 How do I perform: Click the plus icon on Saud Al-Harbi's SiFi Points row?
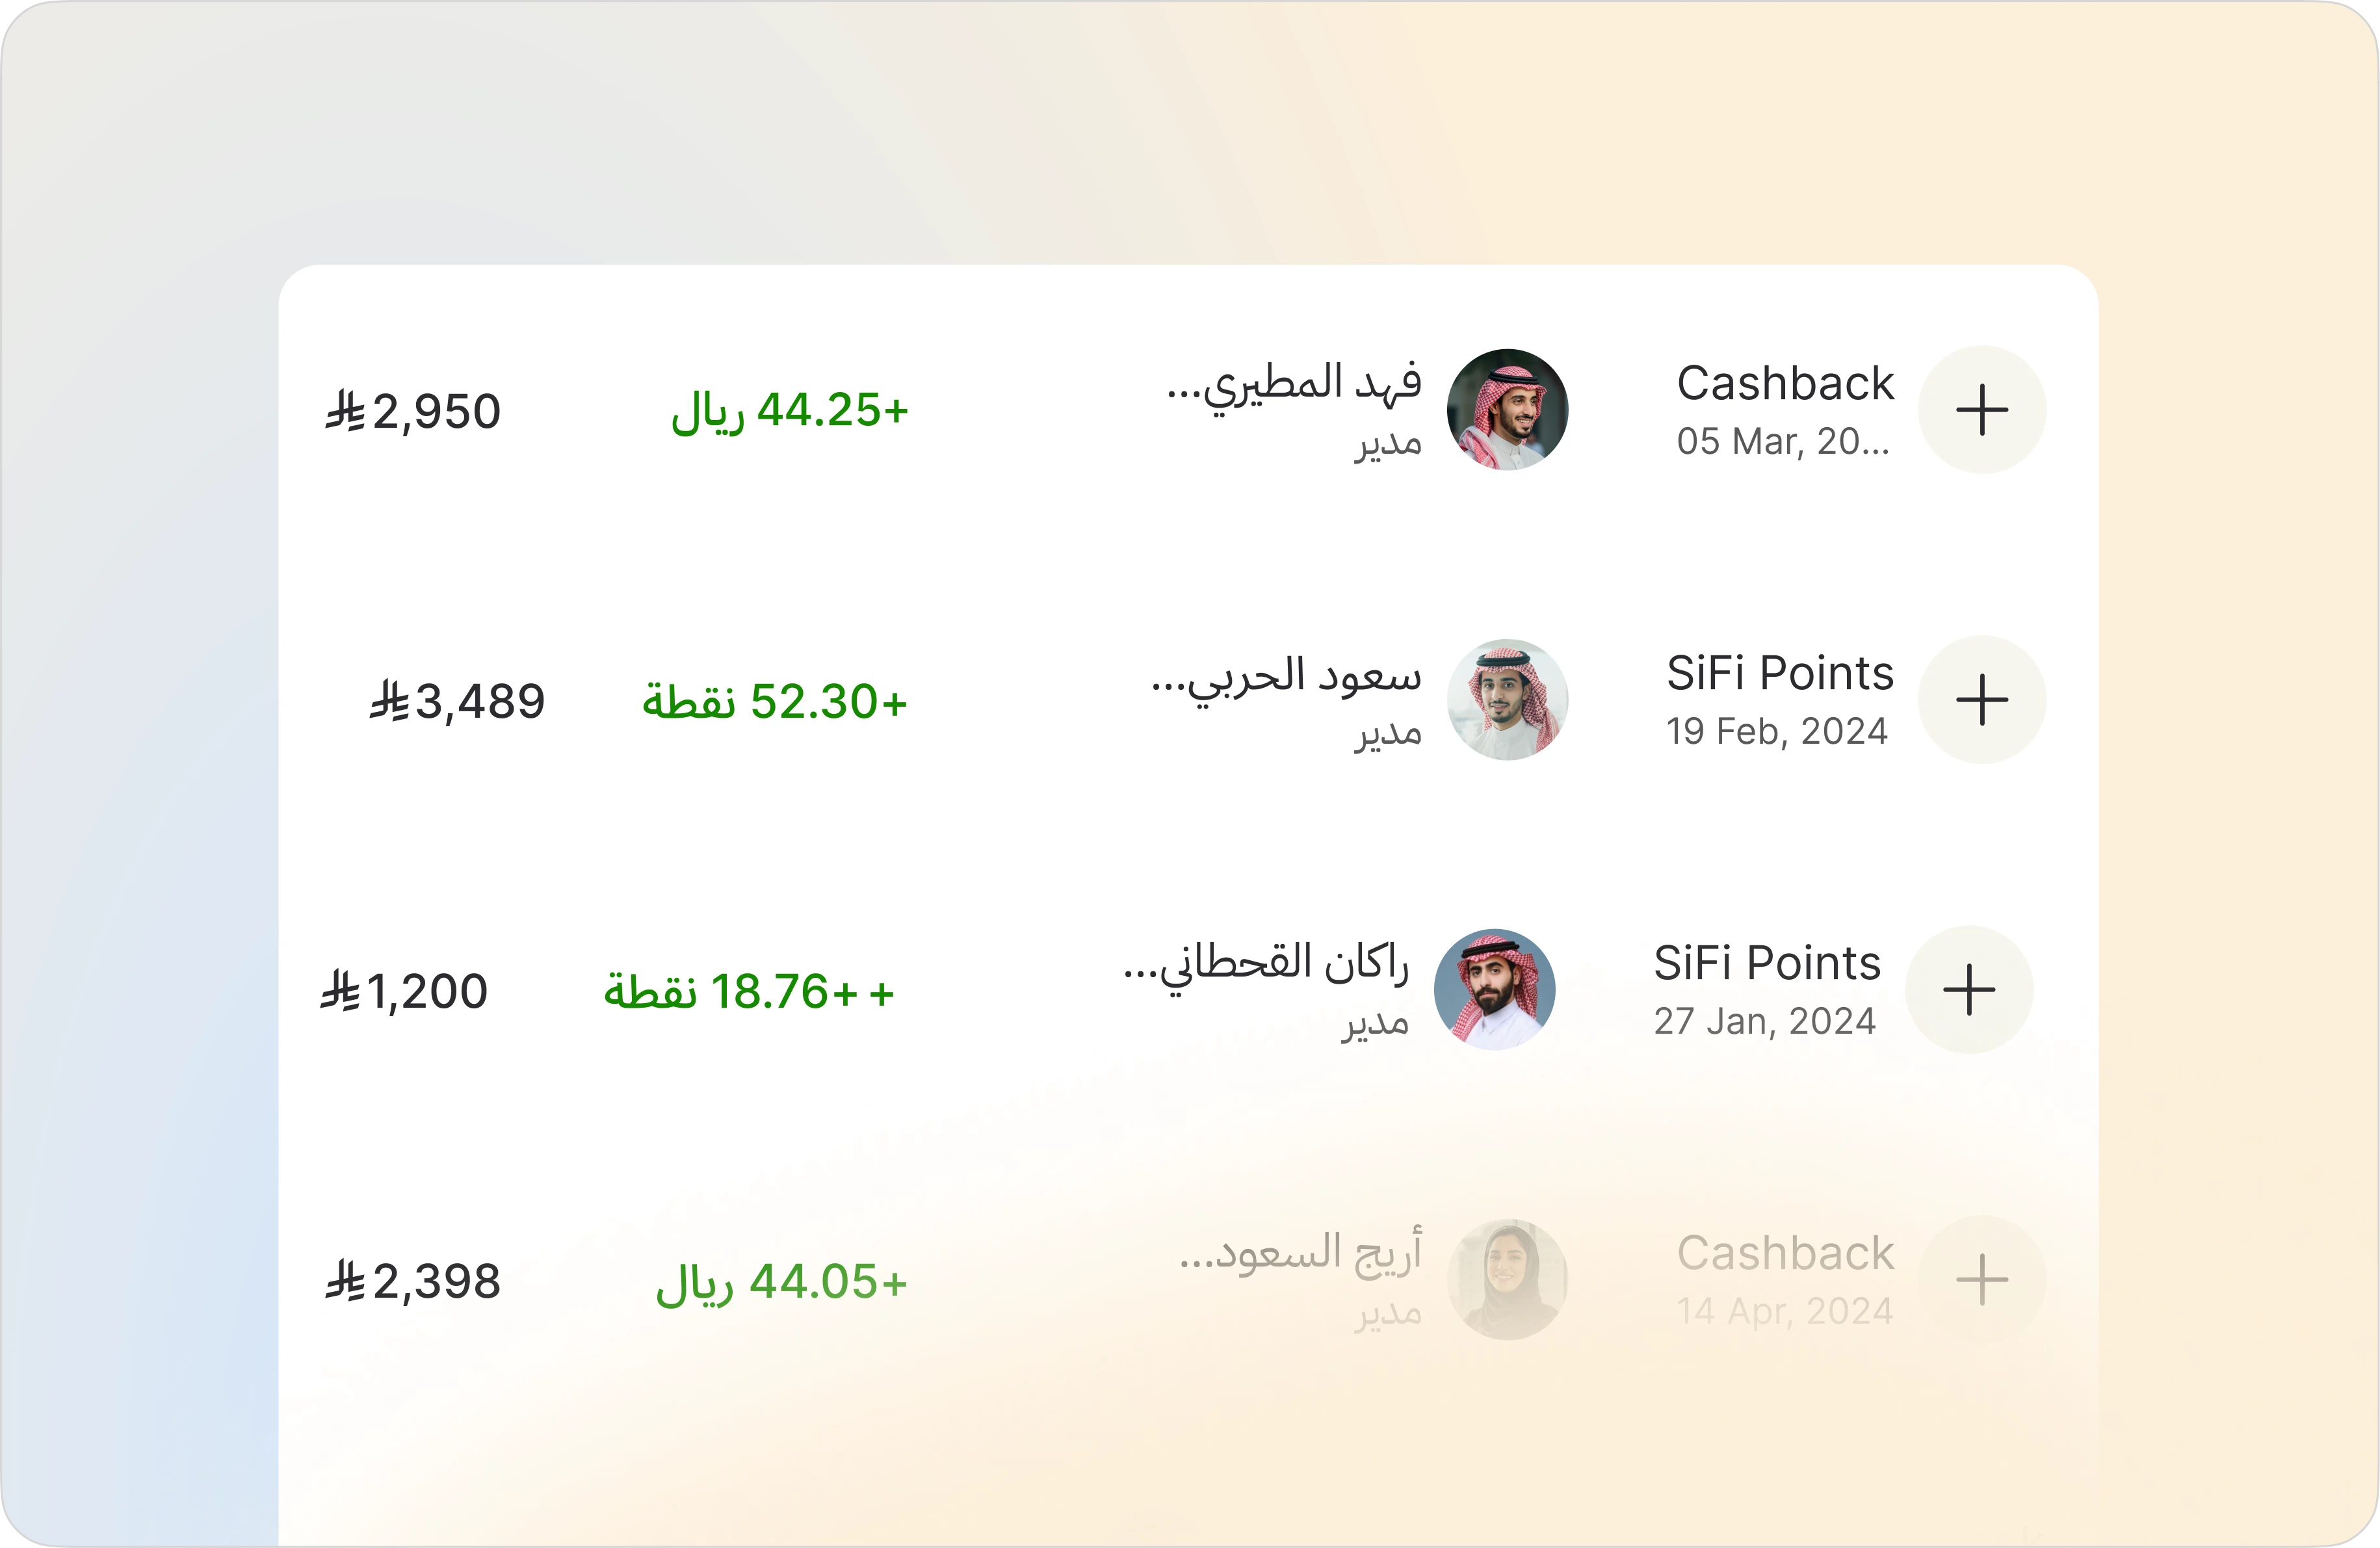coord(1982,700)
